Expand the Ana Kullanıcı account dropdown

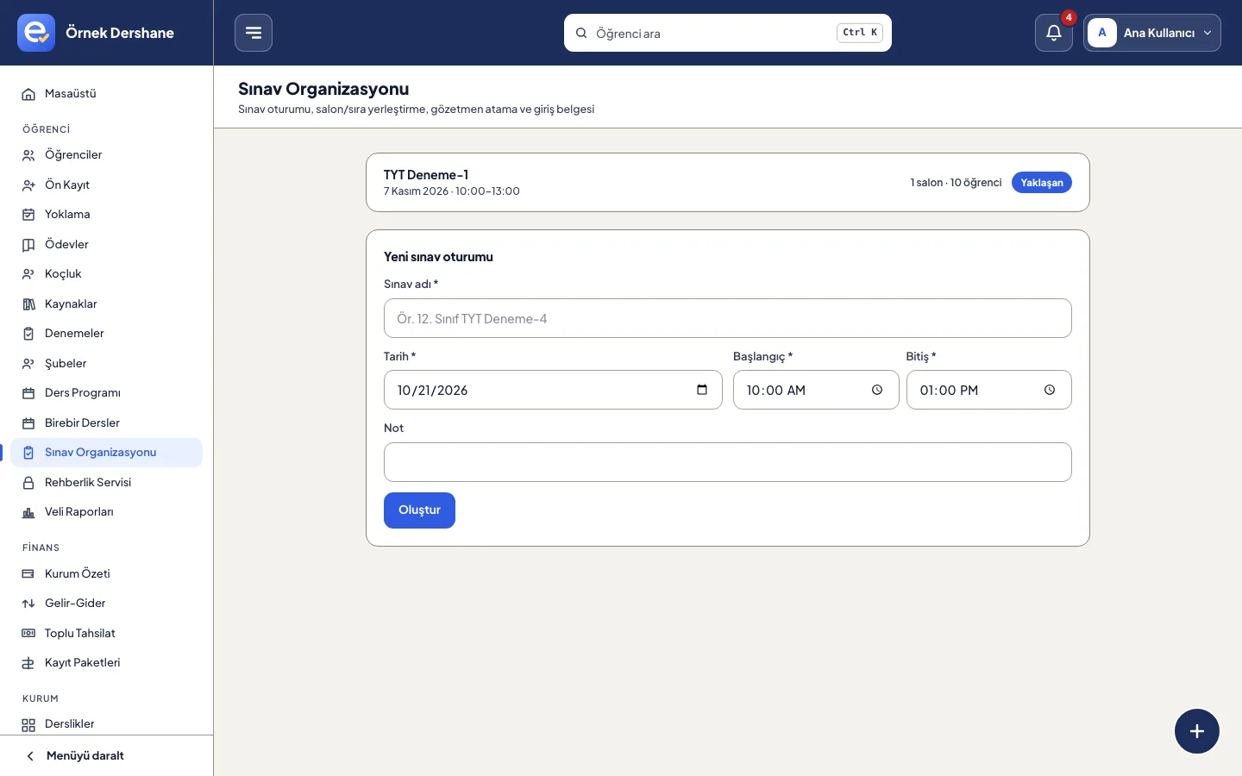coord(1152,33)
